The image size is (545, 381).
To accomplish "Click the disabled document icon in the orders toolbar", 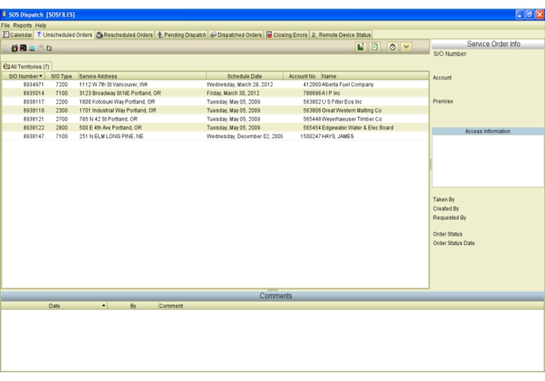I will 6,48.
